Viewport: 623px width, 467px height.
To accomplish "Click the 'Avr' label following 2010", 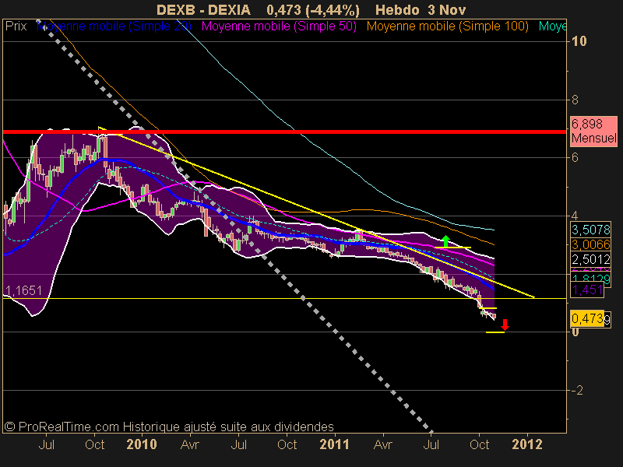I will [189, 444].
